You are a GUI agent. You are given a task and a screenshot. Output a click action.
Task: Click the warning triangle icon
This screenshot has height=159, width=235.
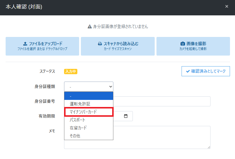coord(90,27)
